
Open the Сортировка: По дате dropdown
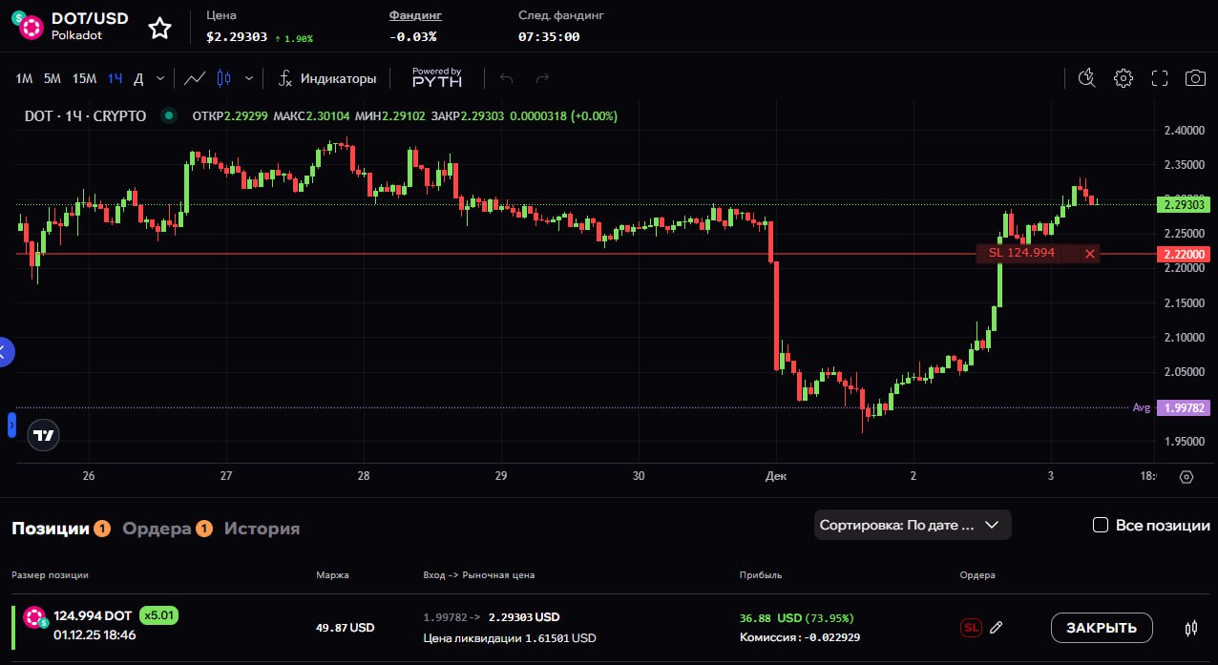[912, 525]
